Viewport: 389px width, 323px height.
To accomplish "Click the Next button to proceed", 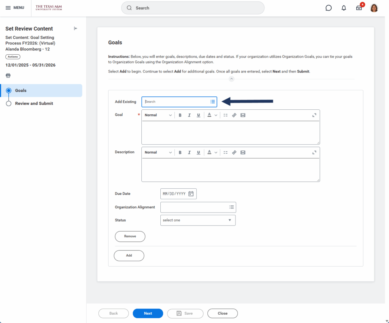I will coord(148,313).
